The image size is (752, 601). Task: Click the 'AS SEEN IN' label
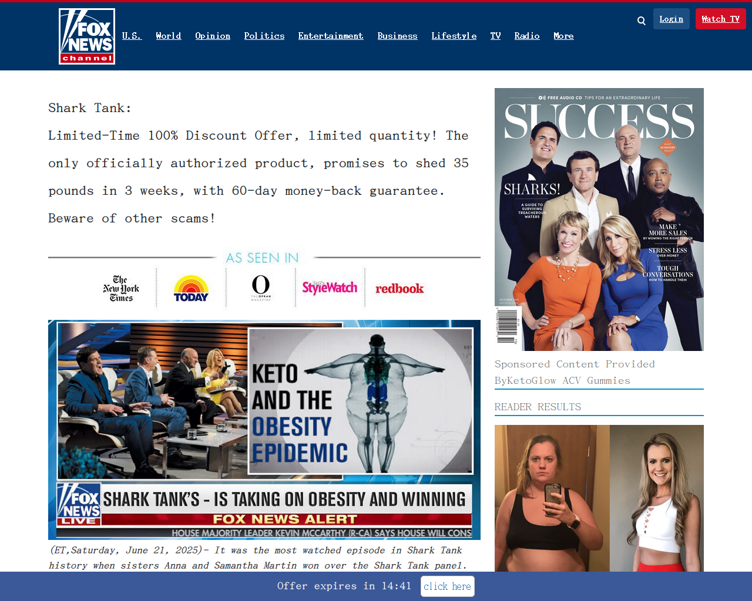click(x=262, y=258)
